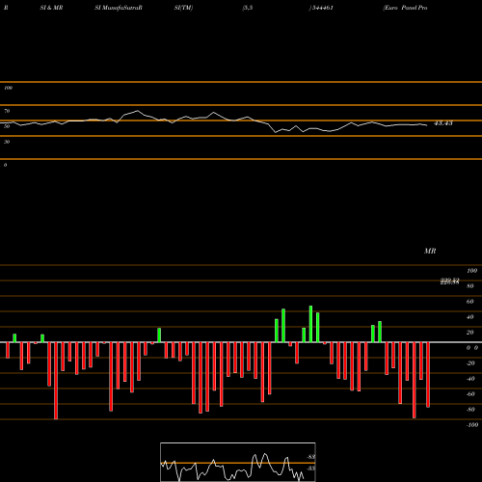Image resolution: width=482 pixels, height=482 pixels.
Task: Select the 40 label on MR axis
Action: 470,317
